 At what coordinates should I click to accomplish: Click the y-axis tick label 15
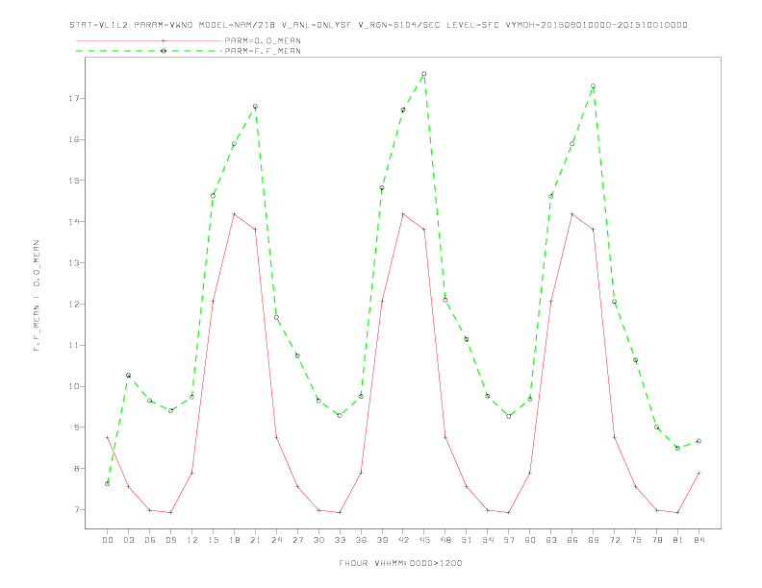pyautogui.click(x=74, y=181)
